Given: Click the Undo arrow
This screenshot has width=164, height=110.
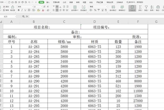Looking at the screenshot, I should [29, 2].
